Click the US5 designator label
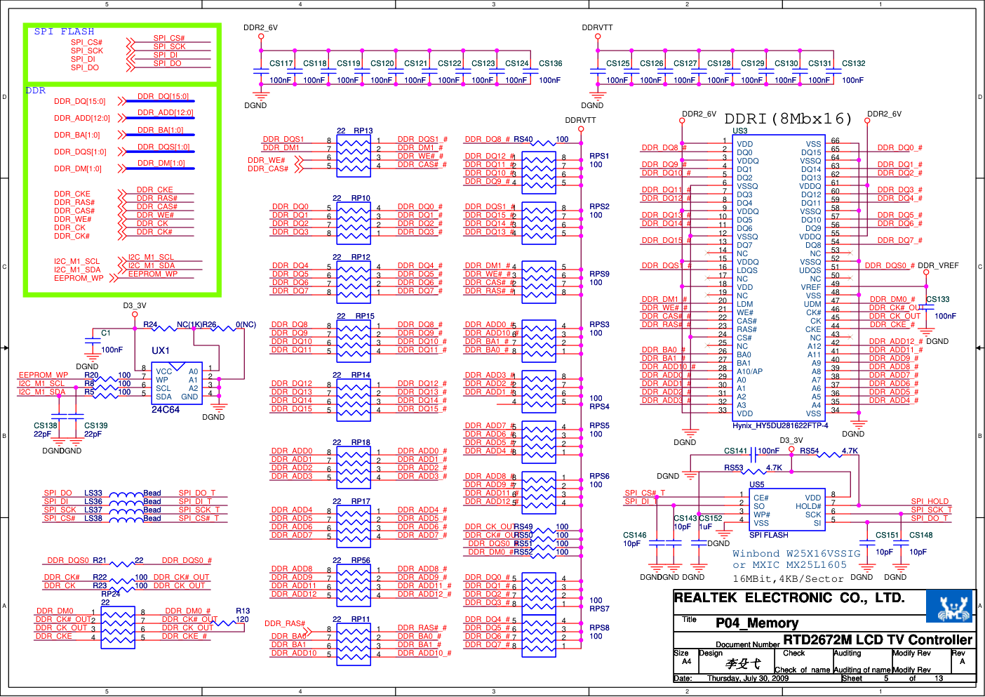Image resolution: width=985 pixels, height=697 pixels. 757,484
